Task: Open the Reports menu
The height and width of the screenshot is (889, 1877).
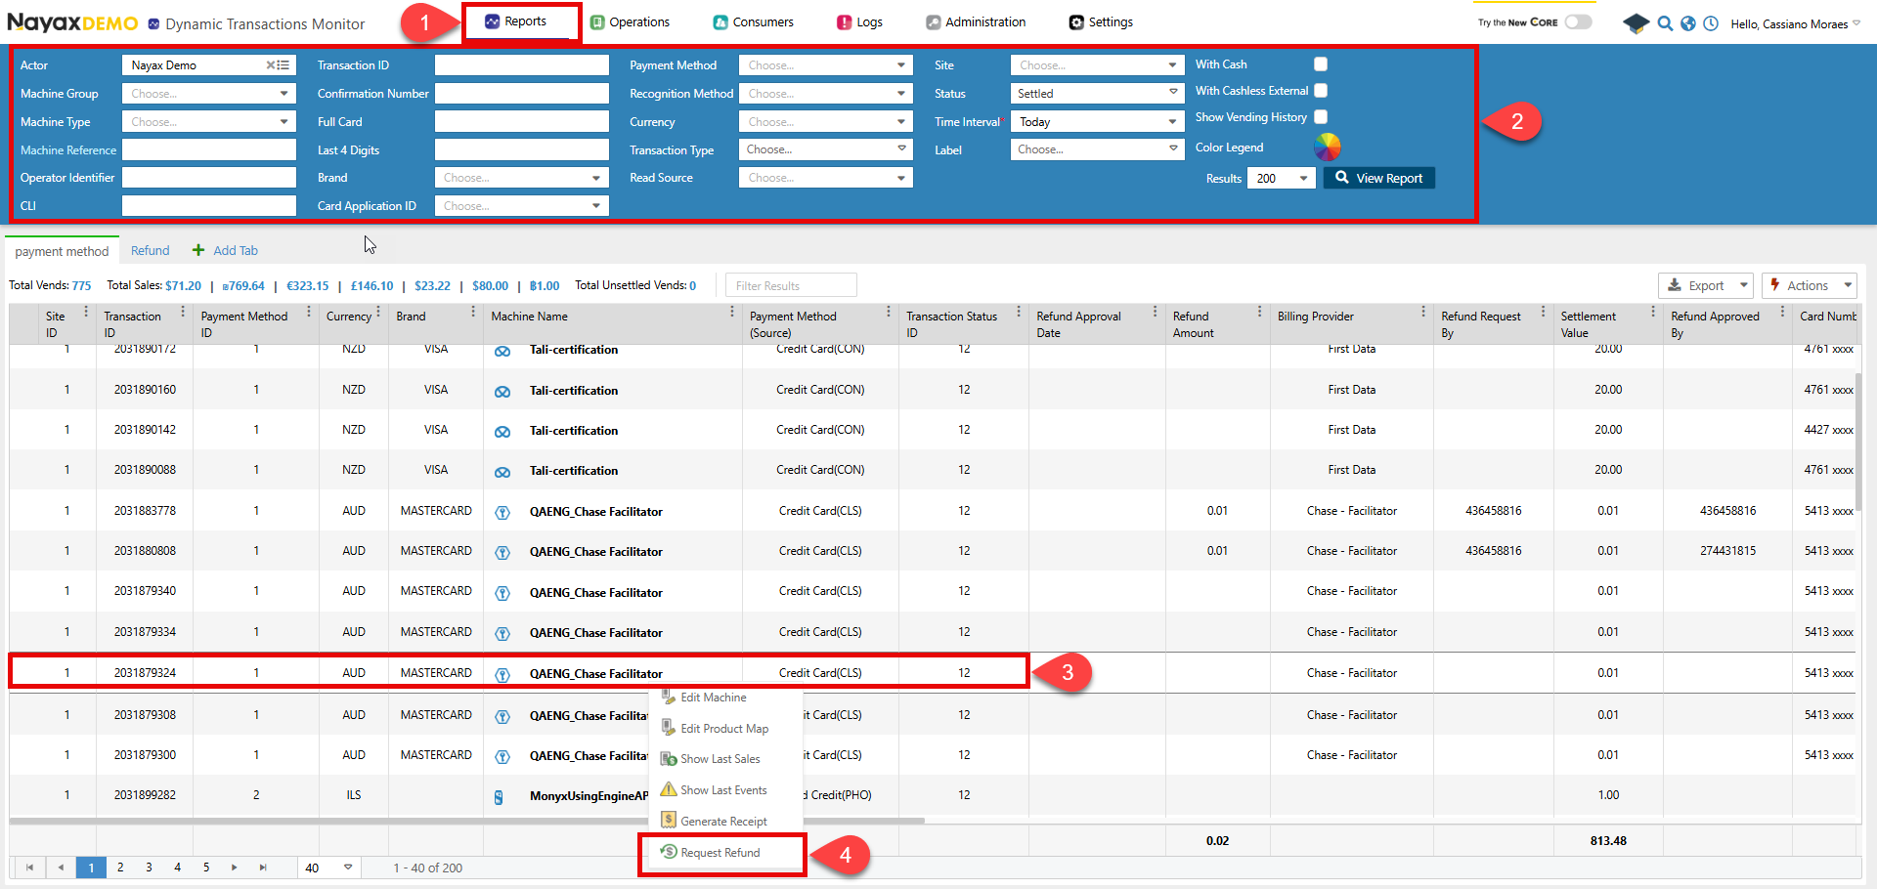Action: click(x=516, y=21)
